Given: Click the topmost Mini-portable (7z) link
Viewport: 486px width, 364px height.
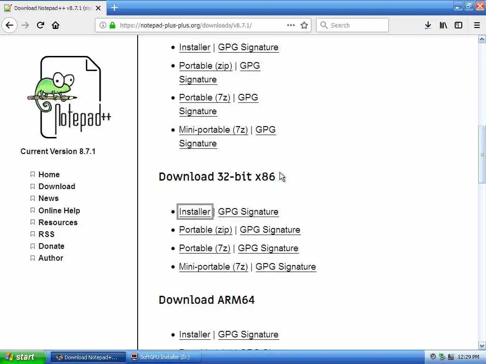Looking at the screenshot, I should click(x=213, y=130).
